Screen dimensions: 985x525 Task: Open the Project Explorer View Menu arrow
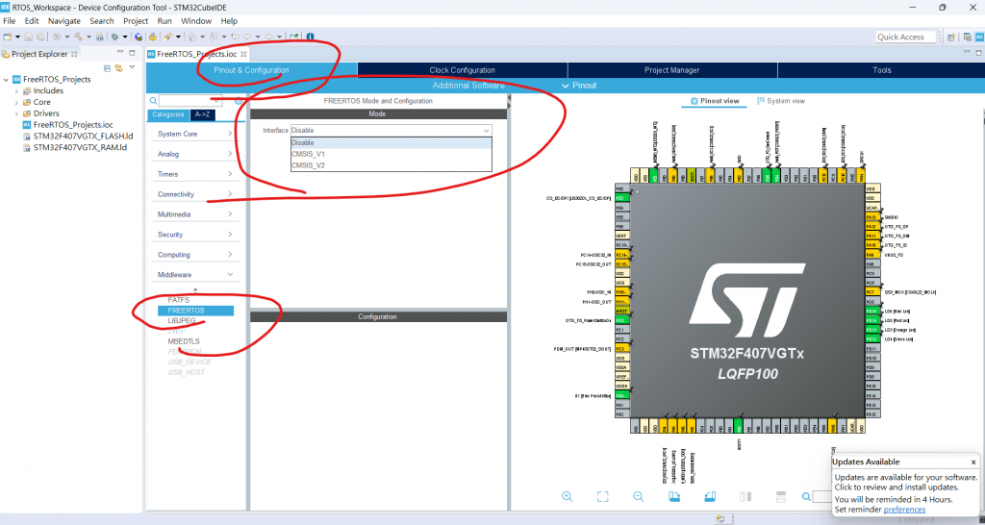[132, 67]
